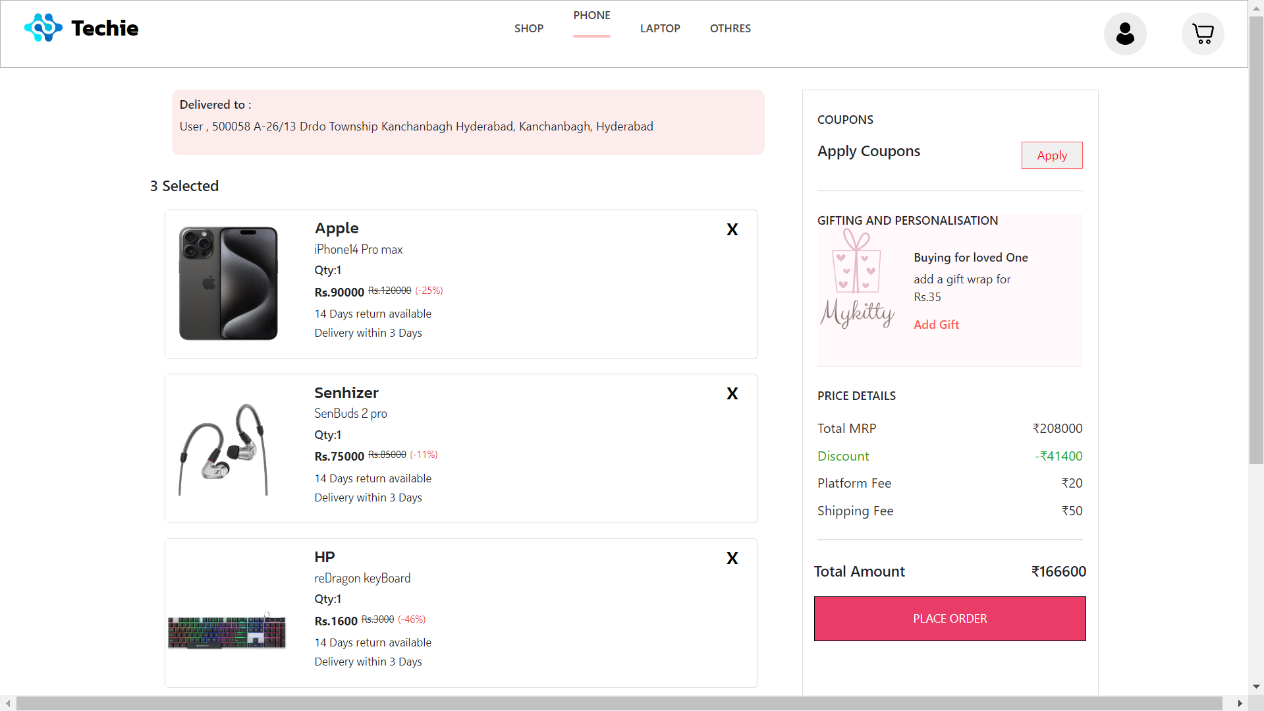Screen dimensions: 1264x711
Task: Click the Techie brand name
Action: click(x=105, y=28)
